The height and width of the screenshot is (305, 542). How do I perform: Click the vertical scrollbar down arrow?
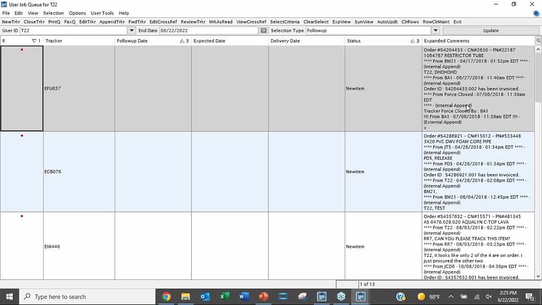(538, 277)
